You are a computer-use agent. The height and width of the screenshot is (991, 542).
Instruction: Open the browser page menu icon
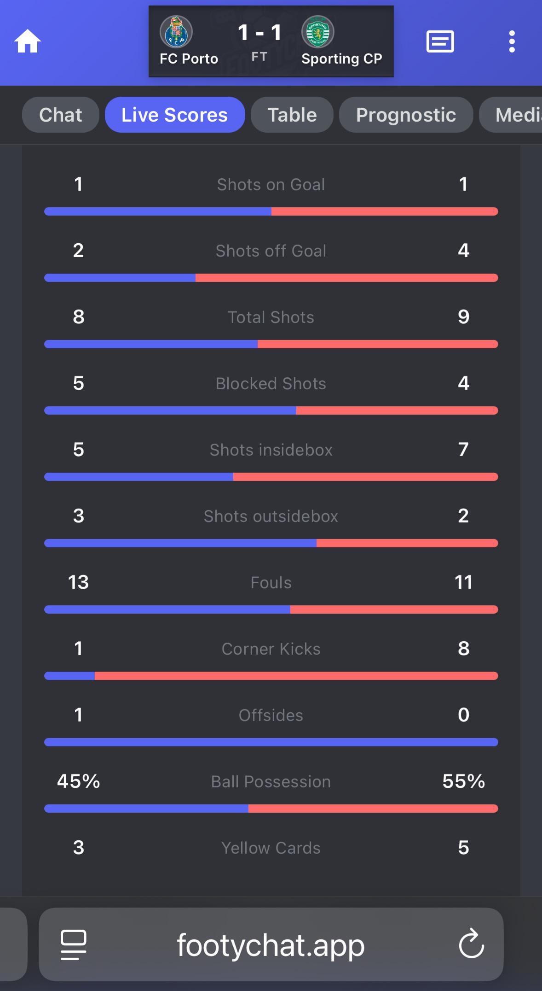74,944
